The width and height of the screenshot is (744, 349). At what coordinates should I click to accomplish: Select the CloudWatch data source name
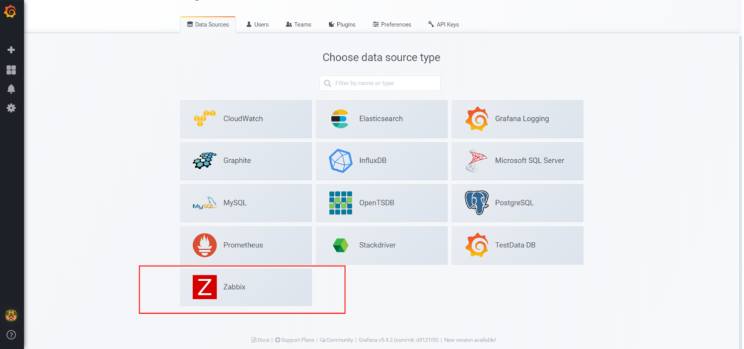point(243,119)
